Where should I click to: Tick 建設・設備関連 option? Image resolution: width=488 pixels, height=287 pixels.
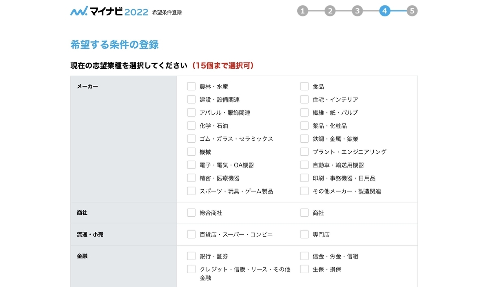click(191, 99)
